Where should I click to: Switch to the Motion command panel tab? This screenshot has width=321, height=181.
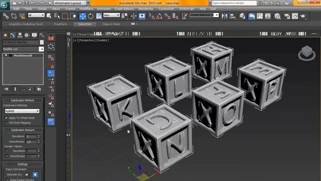(27, 35)
